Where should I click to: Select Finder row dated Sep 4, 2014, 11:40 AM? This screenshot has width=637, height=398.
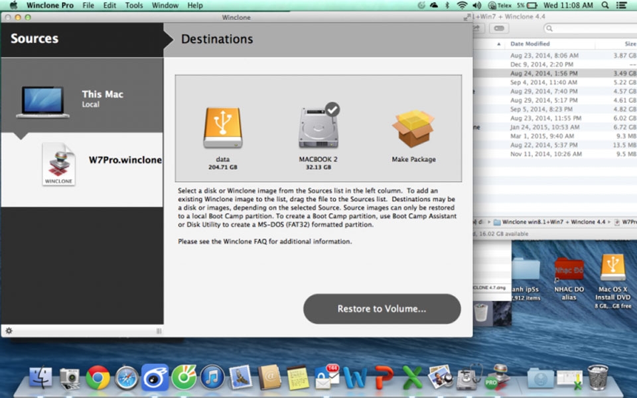(555, 82)
